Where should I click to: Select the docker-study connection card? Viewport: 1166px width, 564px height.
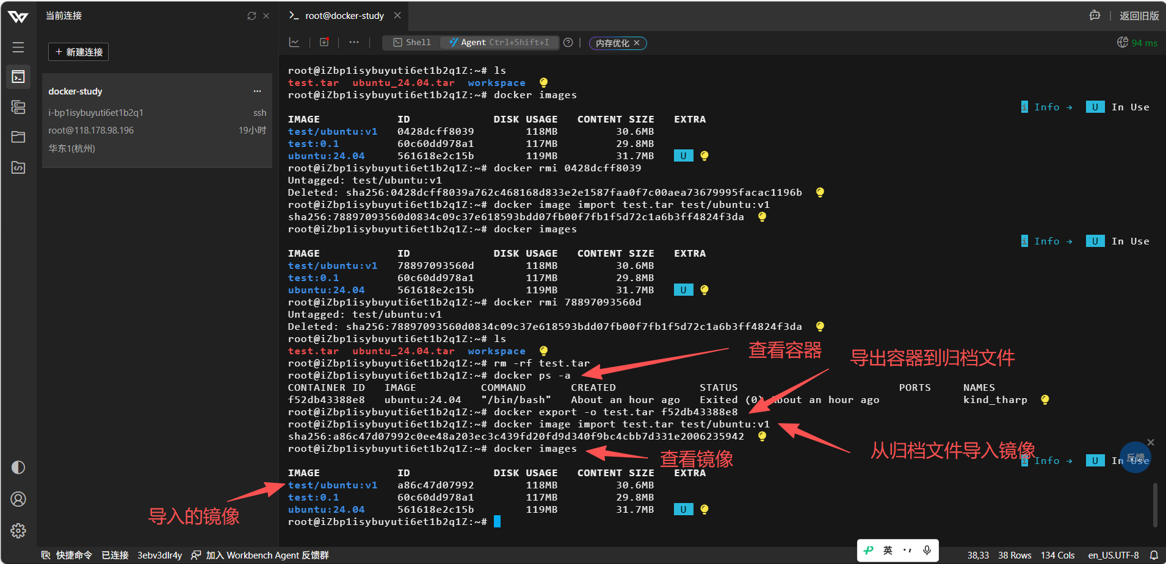click(x=157, y=120)
